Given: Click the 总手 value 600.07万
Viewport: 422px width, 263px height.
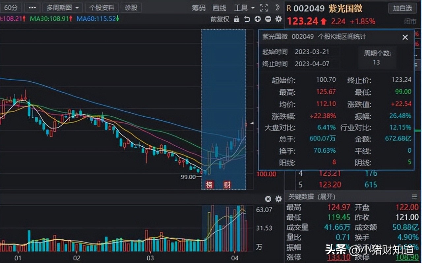Looking at the screenshot, I should [x=322, y=138].
